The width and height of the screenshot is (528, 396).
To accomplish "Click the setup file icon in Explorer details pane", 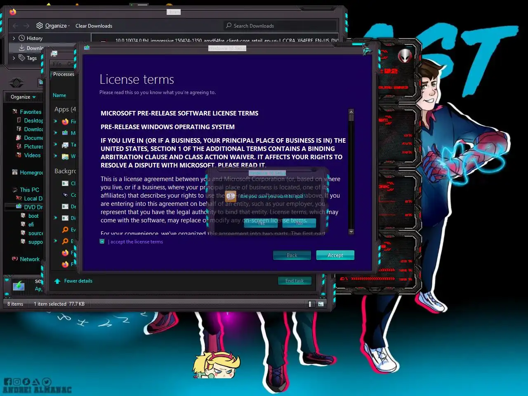I will [19, 285].
